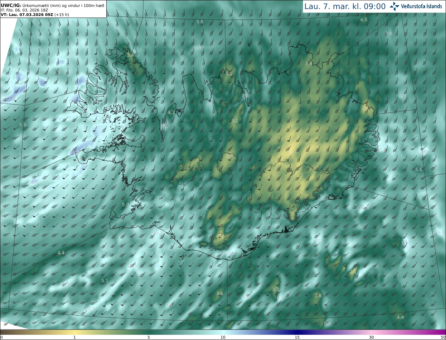Click the 0 label on the colour scale
Viewport: 446px width, 340px height.
tap(1, 337)
